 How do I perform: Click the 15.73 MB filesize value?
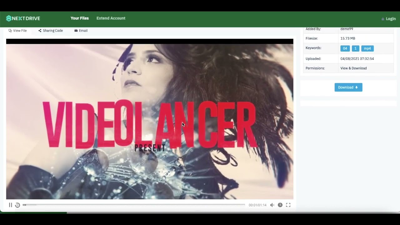coord(348,38)
